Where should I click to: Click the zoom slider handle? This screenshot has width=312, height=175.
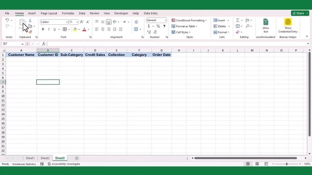coord(287,164)
